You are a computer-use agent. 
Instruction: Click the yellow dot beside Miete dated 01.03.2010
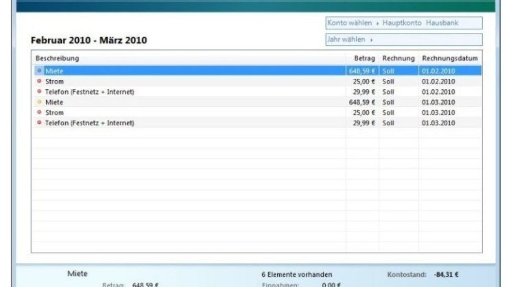(x=40, y=102)
